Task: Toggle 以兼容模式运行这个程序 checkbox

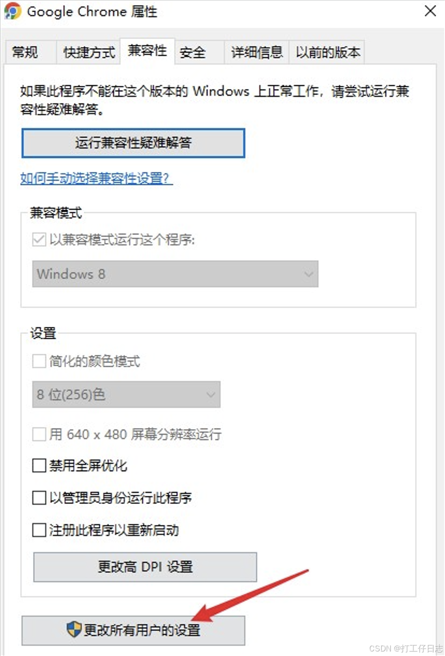Action: 39,239
